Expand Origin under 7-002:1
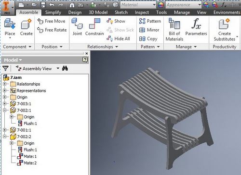 coord(12,117)
